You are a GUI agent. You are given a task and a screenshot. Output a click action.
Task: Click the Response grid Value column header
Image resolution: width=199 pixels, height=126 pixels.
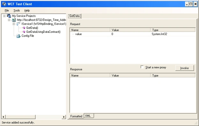130,75
